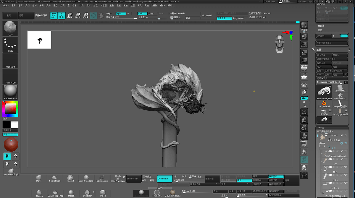Click the BPR render button
This screenshot has height=198, width=355.
coord(304,25)
